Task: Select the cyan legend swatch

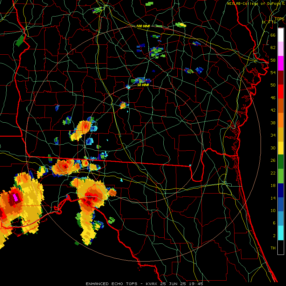Action: 281,233
